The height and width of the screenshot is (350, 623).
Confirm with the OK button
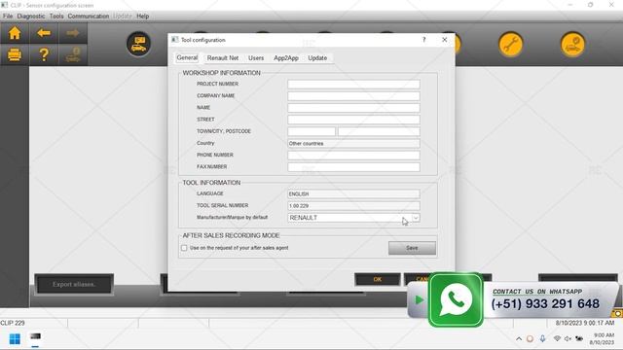coord(378,279)
